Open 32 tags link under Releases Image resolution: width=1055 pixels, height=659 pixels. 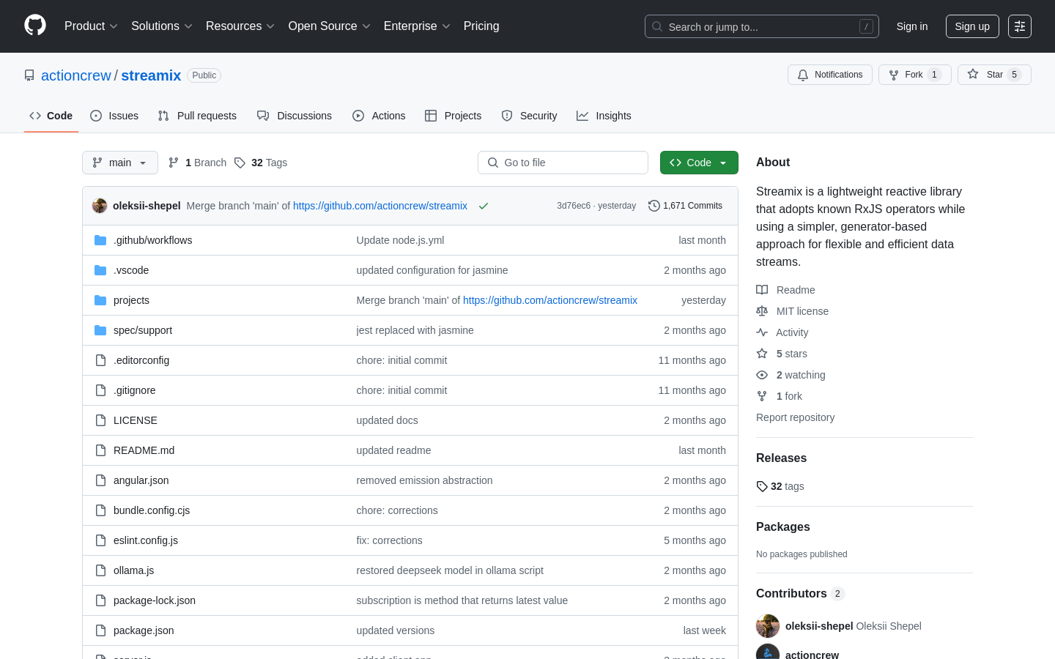tap(780, 486)
